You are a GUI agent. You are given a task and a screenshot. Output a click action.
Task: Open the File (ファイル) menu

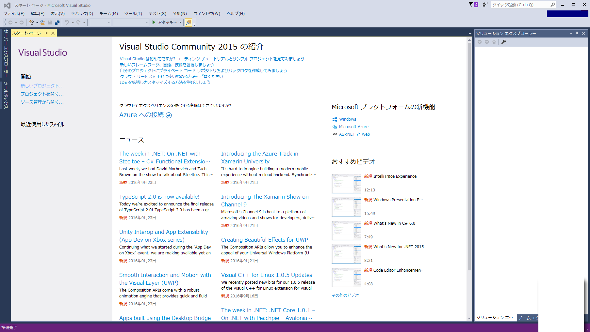point(14,13)
